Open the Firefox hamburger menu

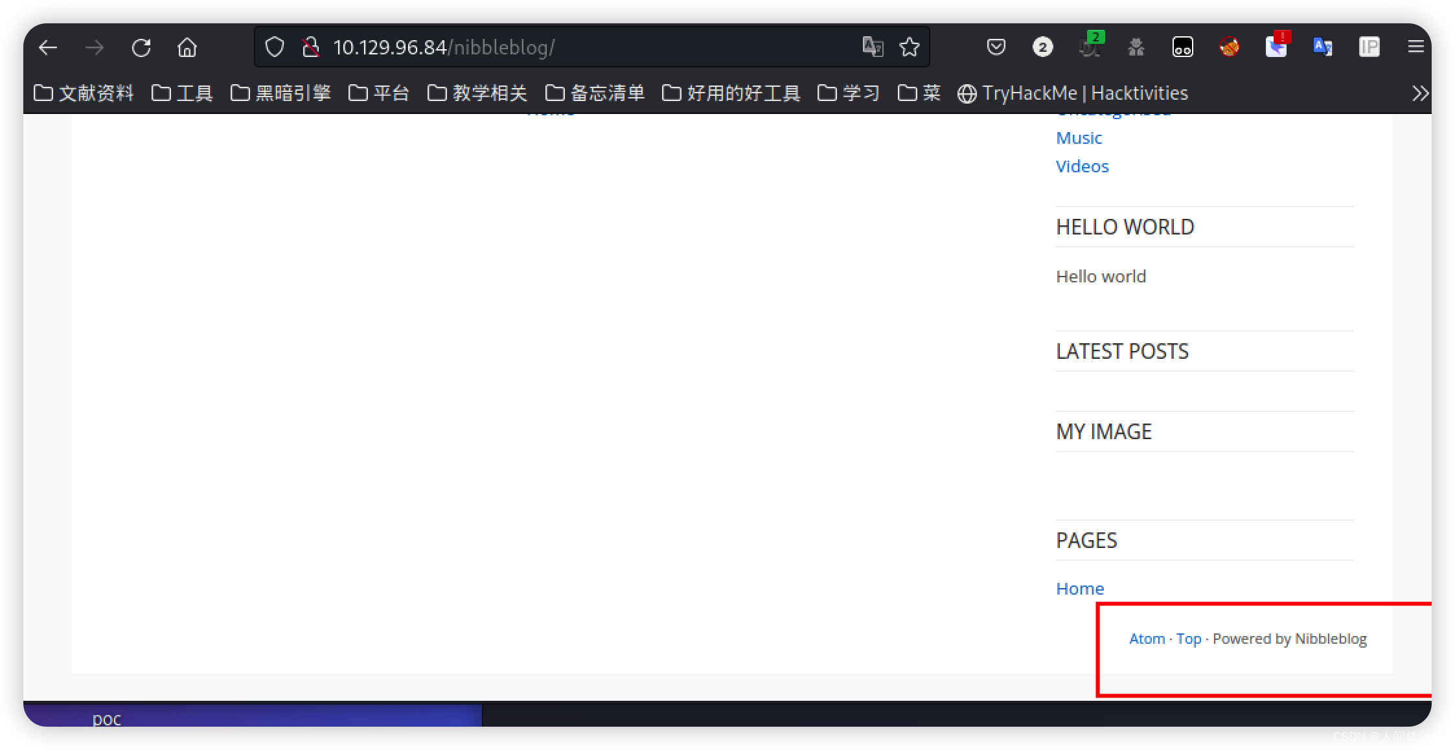pos(1417,47)
